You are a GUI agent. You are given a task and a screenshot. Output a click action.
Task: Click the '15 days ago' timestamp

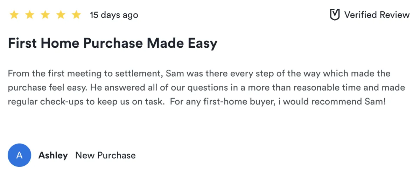[114, 15]
